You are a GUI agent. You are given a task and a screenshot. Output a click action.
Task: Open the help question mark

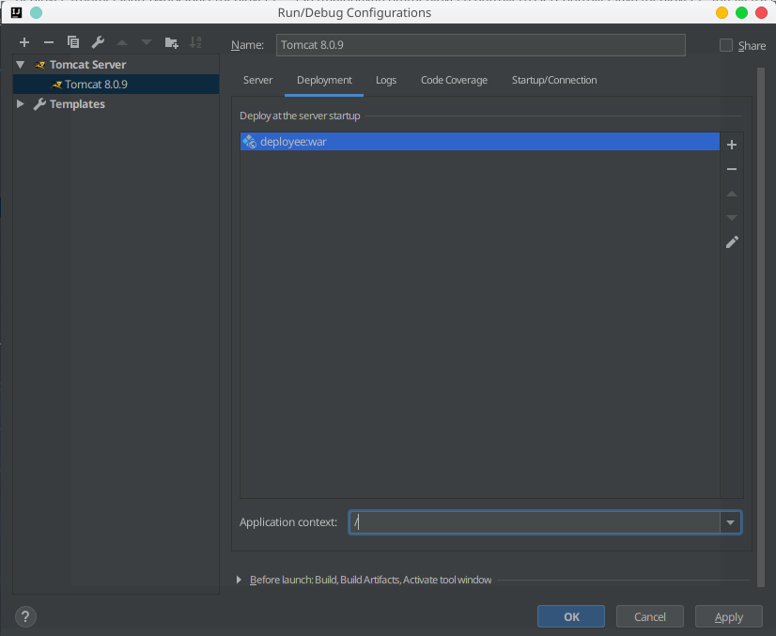click(x=25, y=617)
